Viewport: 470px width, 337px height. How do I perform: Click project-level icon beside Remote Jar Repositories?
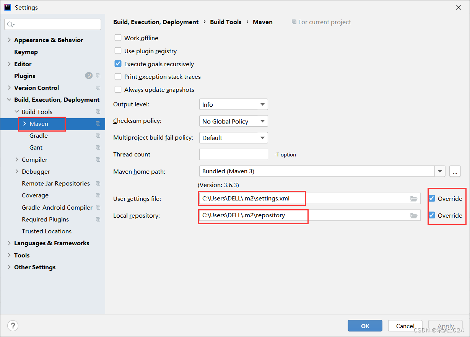click(x=98, y=183)
